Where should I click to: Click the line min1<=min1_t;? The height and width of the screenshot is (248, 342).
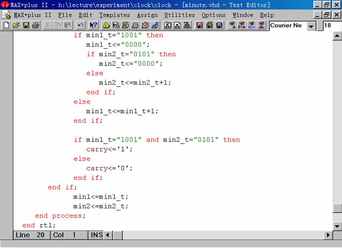click(x=101, y=197)
